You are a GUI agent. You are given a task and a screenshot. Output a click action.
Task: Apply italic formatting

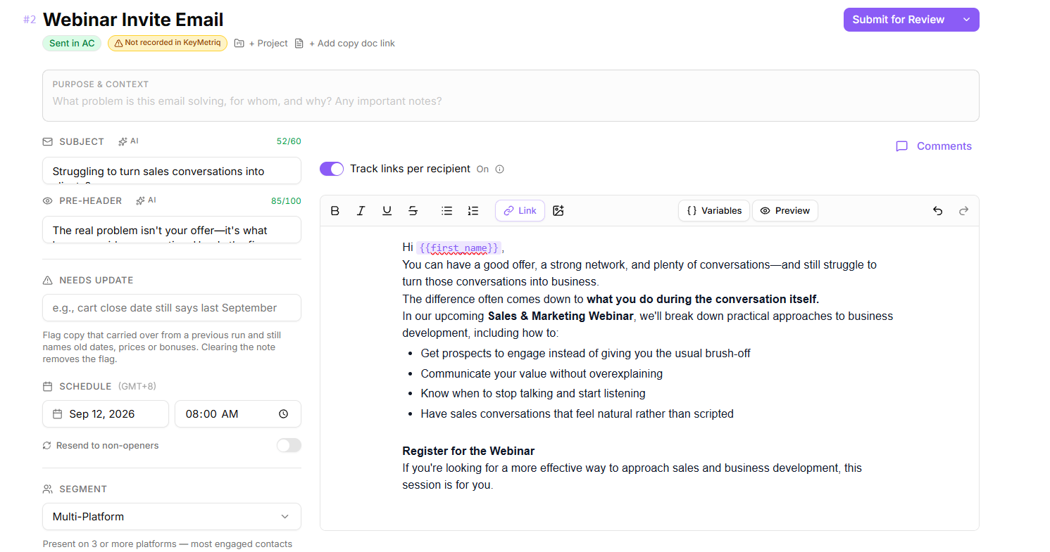point(361,210)
